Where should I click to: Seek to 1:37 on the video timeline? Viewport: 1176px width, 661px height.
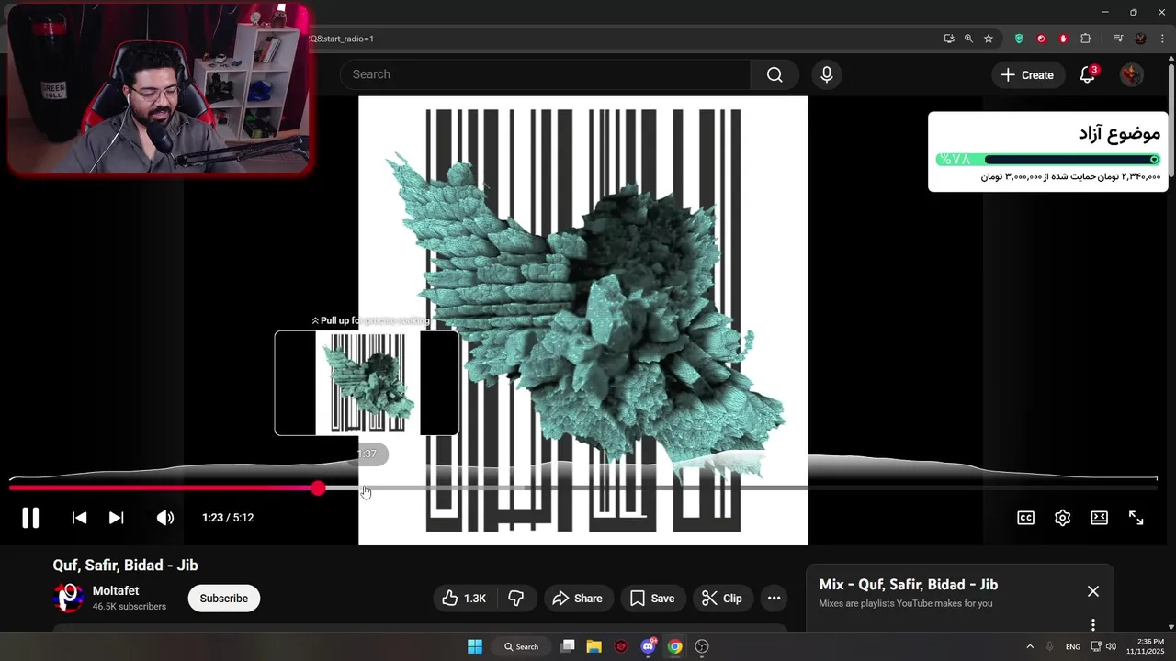pos(367,488)
